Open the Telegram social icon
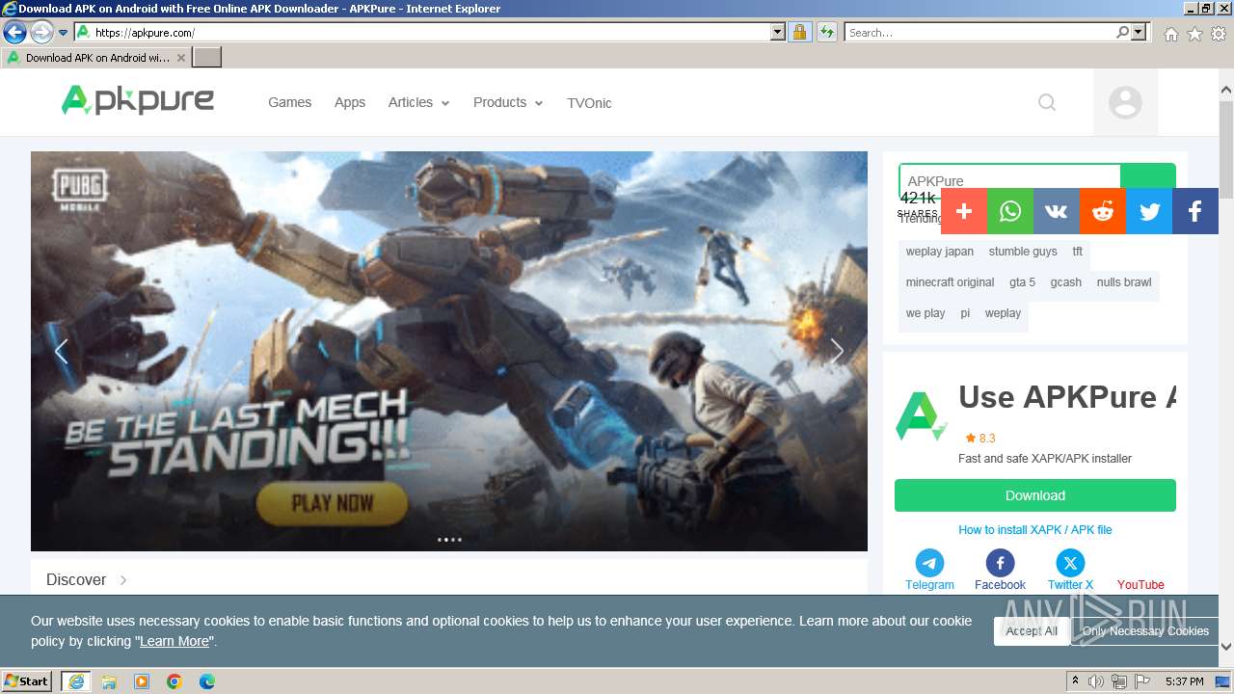The width and height of the screenshot is (1234, 694). [929, 563]
